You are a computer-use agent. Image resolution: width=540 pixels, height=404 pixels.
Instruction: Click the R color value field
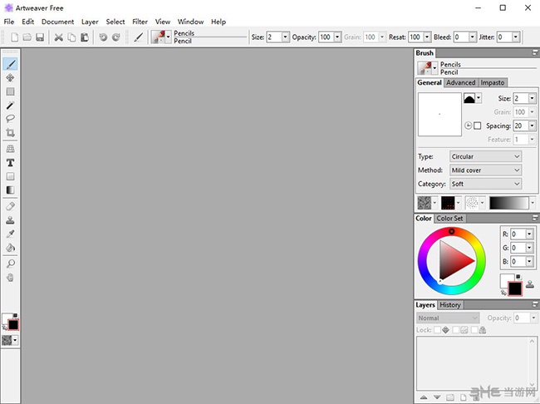518,234
